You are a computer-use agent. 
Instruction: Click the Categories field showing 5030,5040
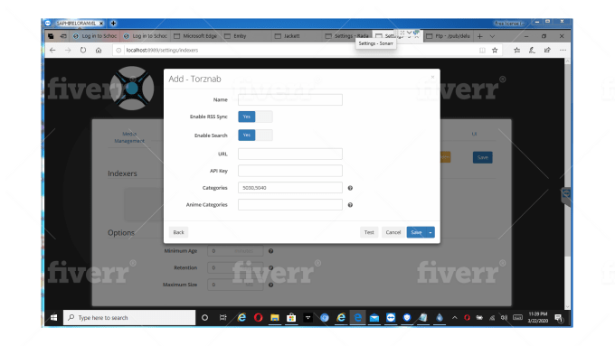point(289,188)
